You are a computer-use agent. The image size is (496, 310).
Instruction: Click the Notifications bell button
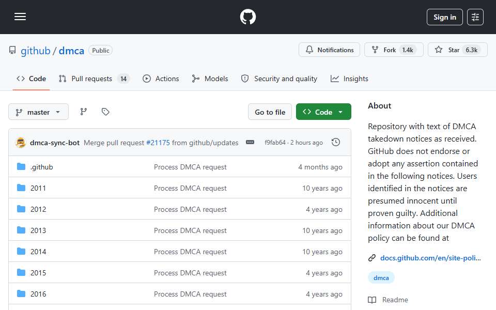pyautogui.click(x=329, y=50)
